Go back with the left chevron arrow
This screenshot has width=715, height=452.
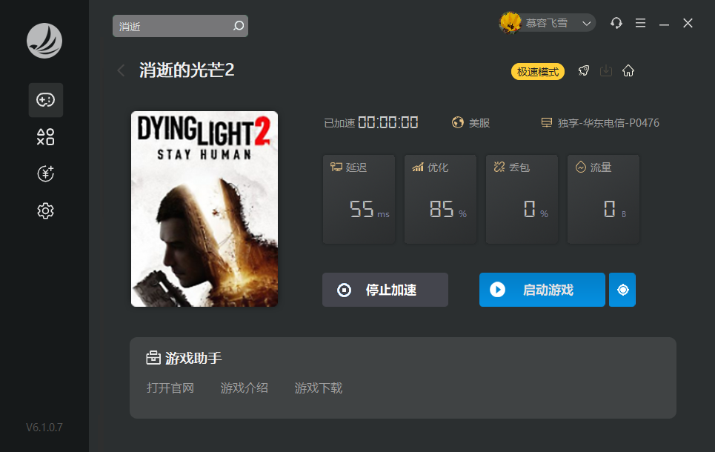[121, 70]
